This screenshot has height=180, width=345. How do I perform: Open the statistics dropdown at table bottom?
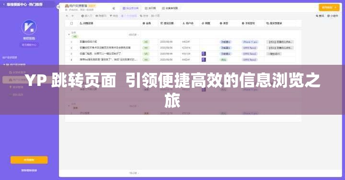(134, 173)
